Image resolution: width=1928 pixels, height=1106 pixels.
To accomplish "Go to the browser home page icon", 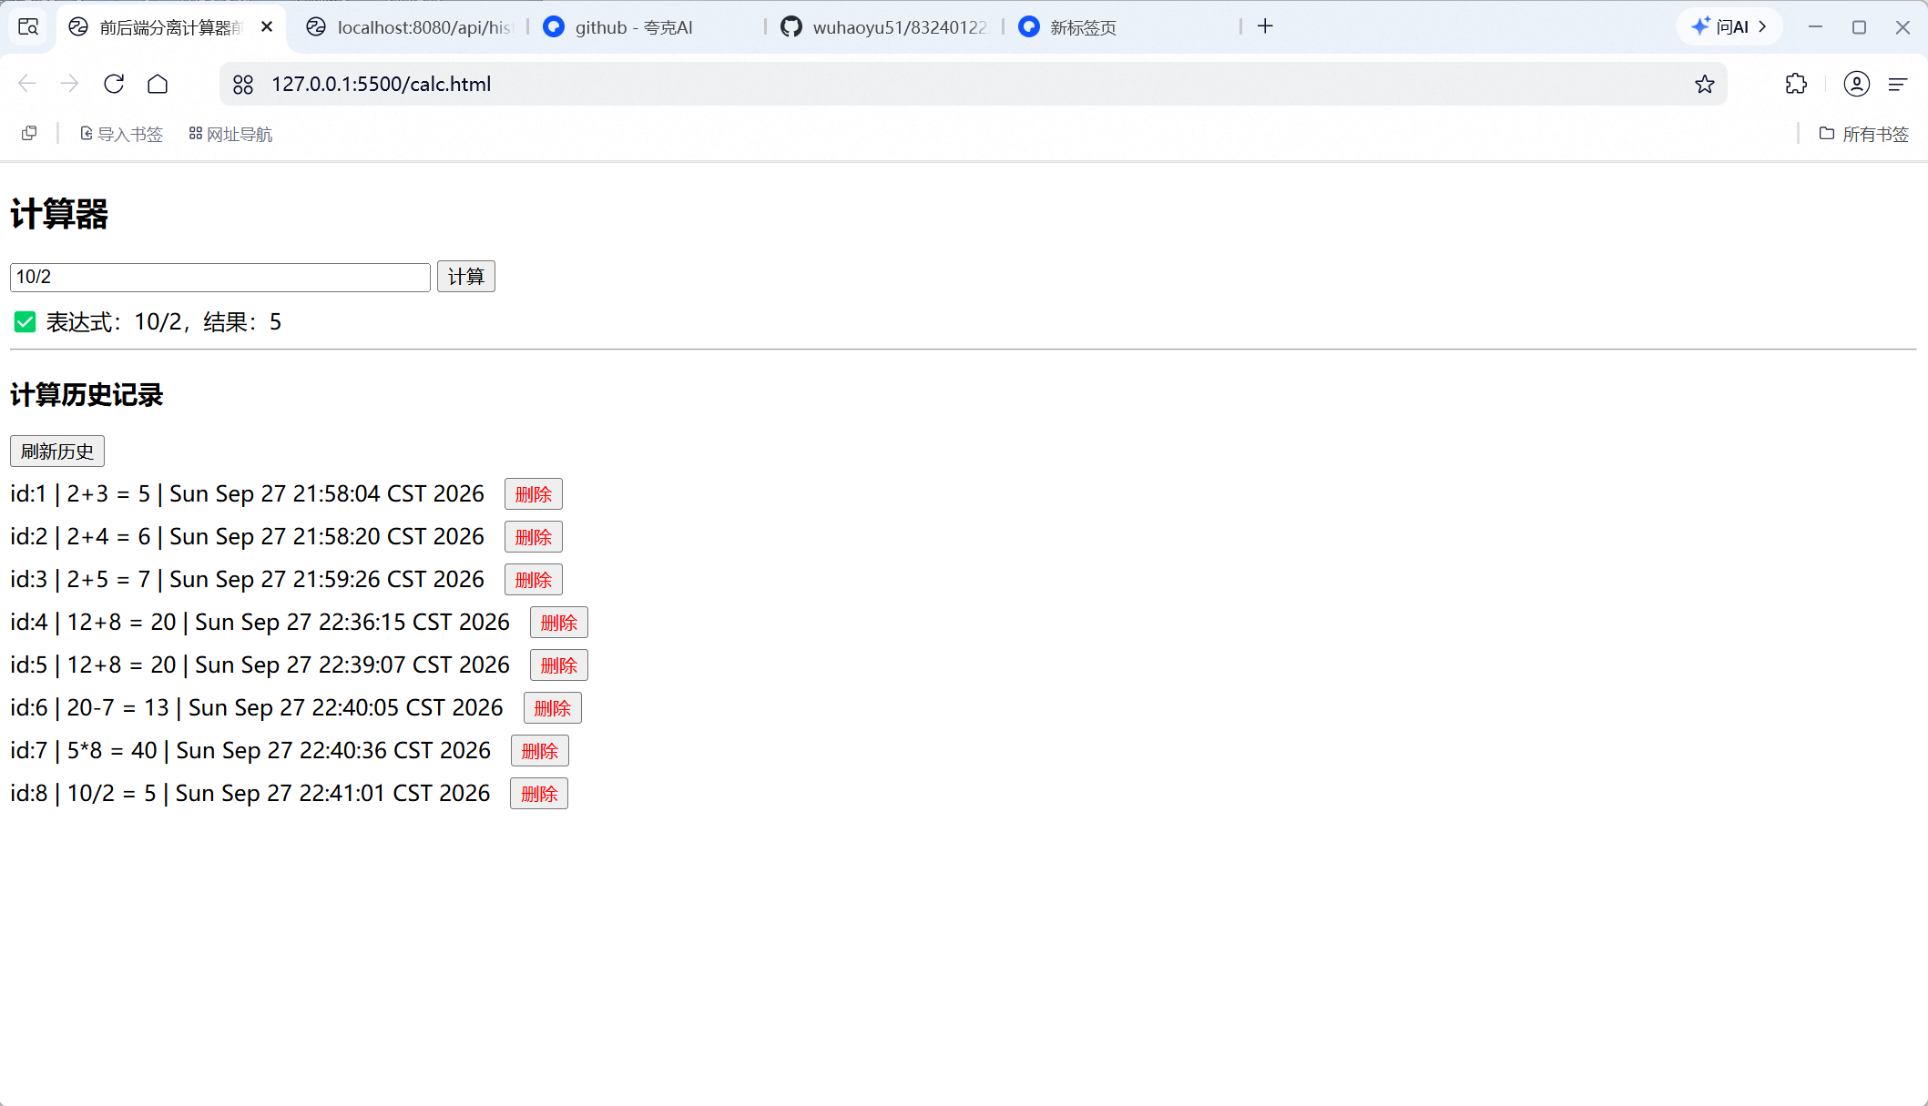I will tap(158, 84).
